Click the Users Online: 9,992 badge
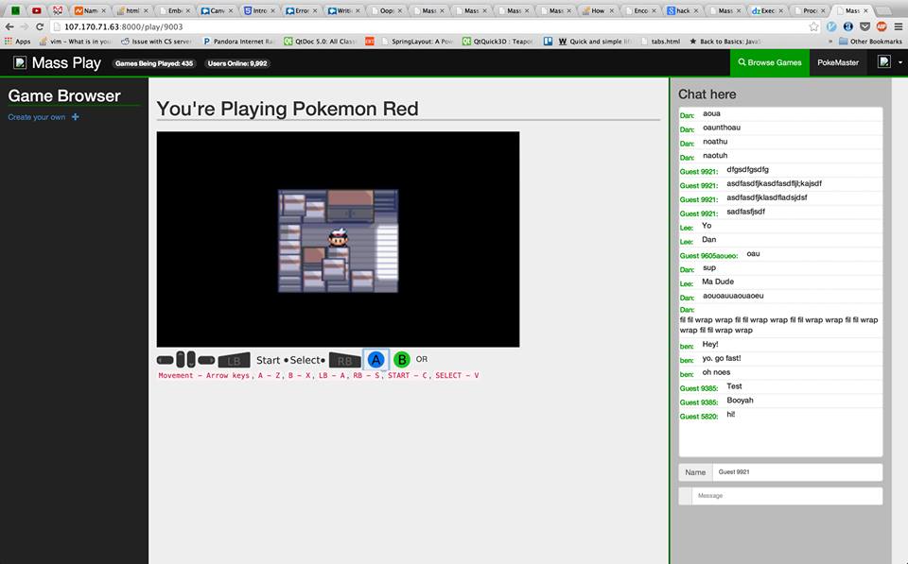908x564 pixels. tap(237, 63)
